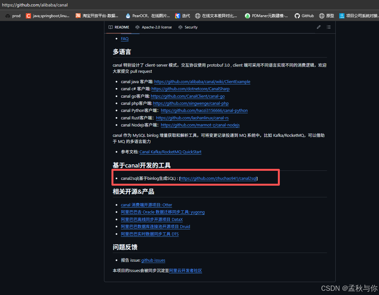This screenshot has height=295, width=379.
Task: Click the 基于canal开发的工具 heading
Action: pyautogui.click(x=142, y=165)
